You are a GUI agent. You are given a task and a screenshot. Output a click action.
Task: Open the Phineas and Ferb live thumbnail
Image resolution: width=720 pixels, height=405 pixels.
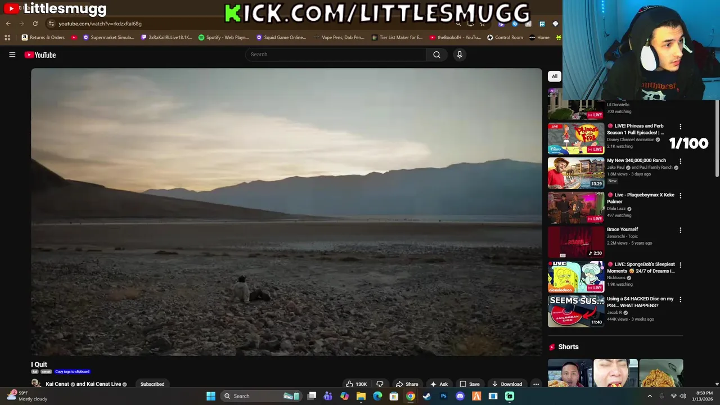click(x=576, y=138)
